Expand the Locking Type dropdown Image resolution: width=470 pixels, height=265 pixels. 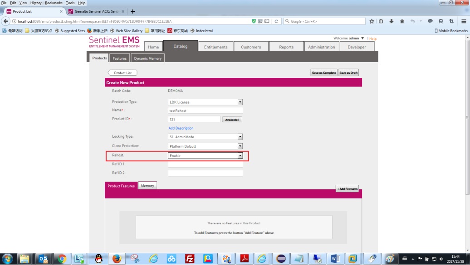240,137
